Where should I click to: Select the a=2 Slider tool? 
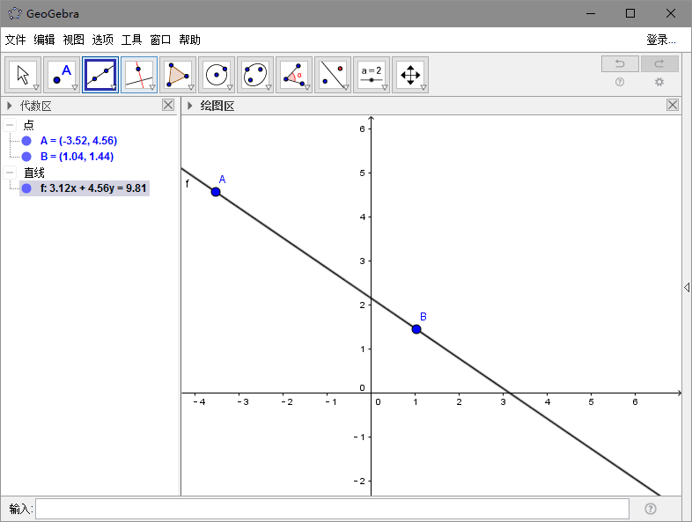(x=372, y=75)
